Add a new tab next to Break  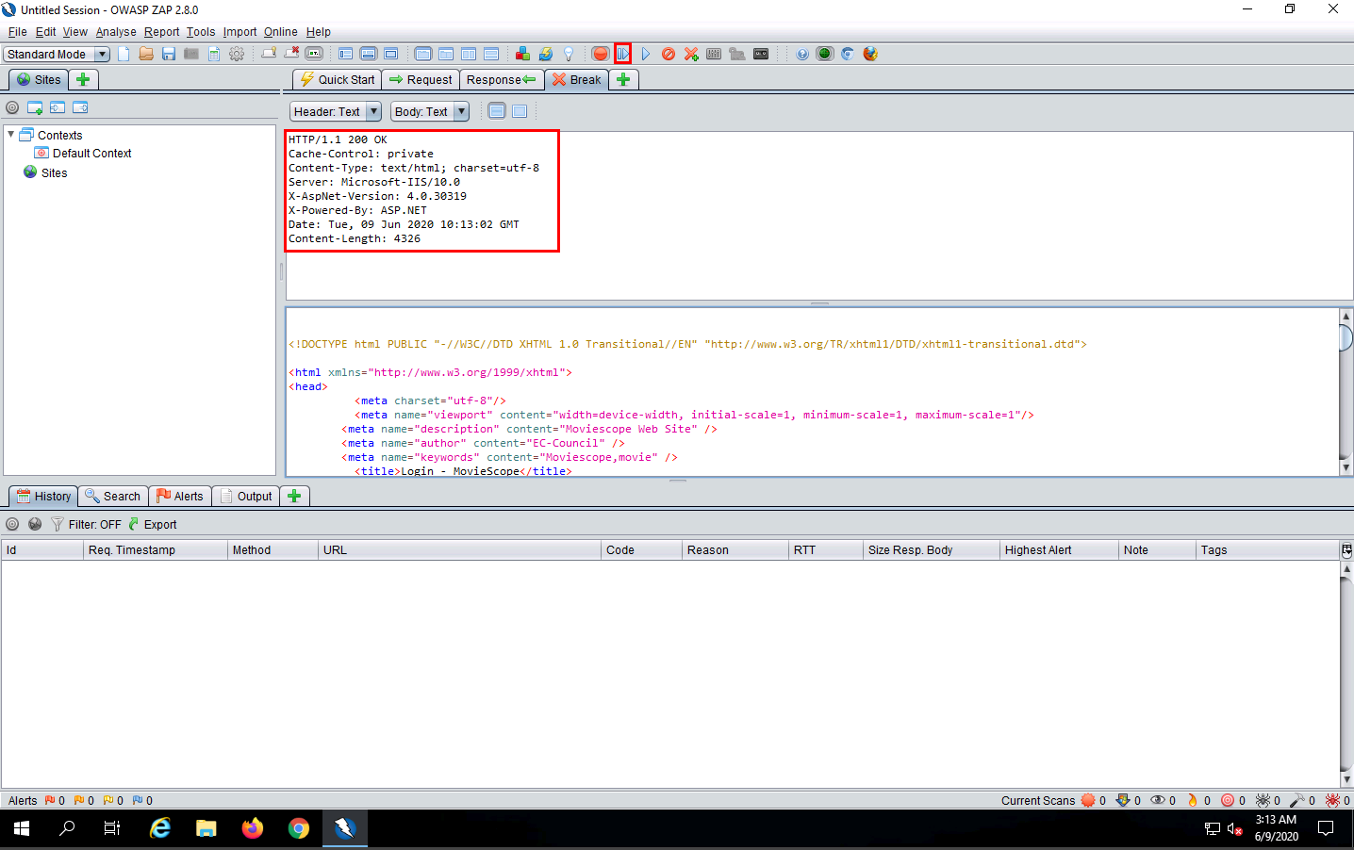[623, 79]
